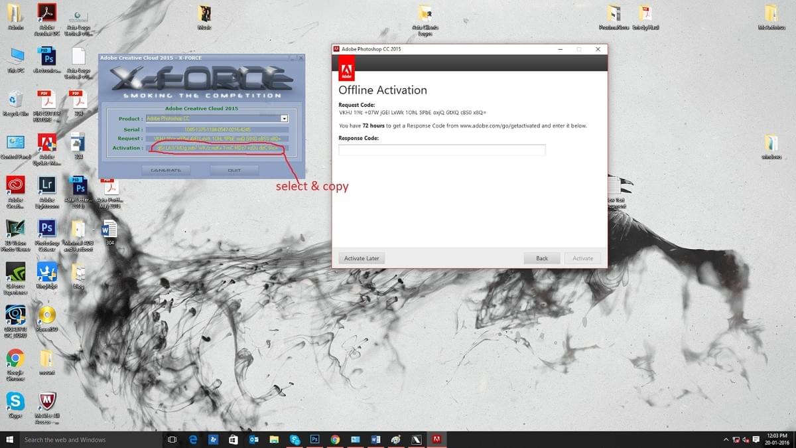796x448 pixels.
Task: Open the Admin folder on the desktop
Action: [x=15, y=18]
